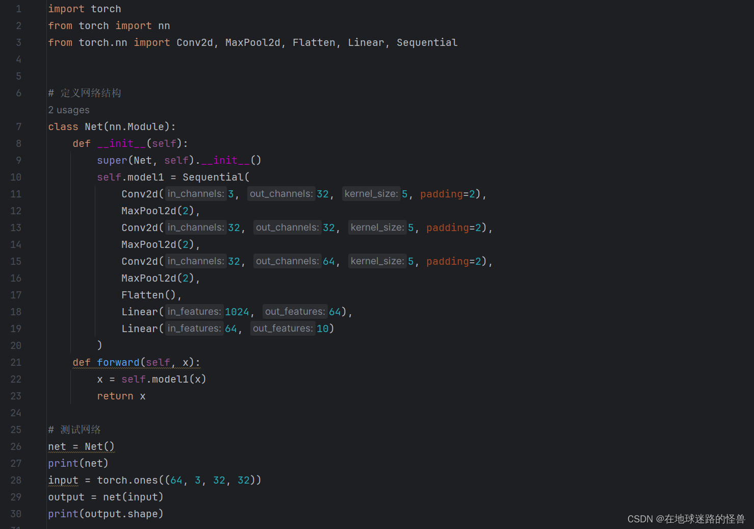Click the comment '# 测试网络'
Screen dimensions: 754x529
74,430
